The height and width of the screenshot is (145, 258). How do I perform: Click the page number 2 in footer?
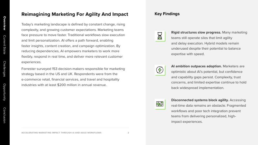(128, 133)
